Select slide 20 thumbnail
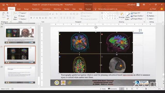The width and height of the screenshot is (165, 93). 20,35
